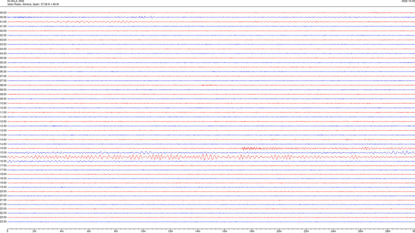Click the 08:00 trace label
Image resolution: width=415 pixels, height=233 pixels.
click(3, 85)
